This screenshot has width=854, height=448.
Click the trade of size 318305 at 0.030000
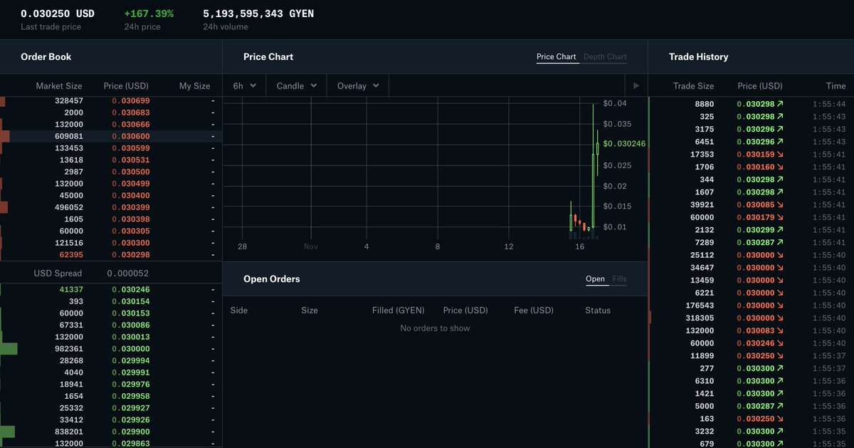pyautogui.click(x=752, y=318)
